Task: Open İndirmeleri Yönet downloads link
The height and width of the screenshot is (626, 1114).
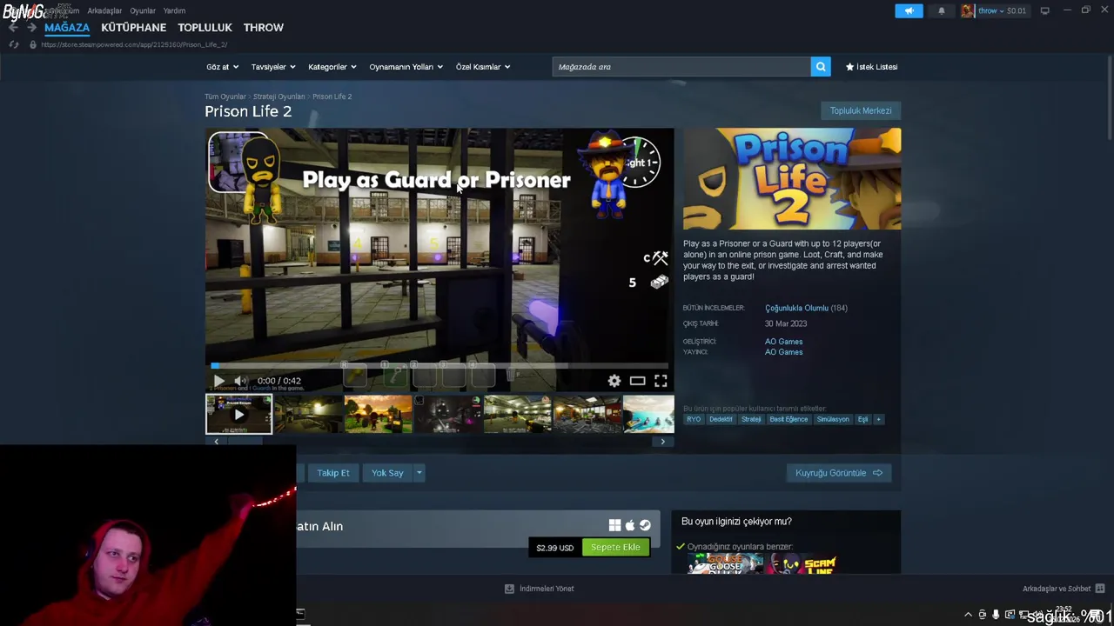Action: tap(547, 589)
